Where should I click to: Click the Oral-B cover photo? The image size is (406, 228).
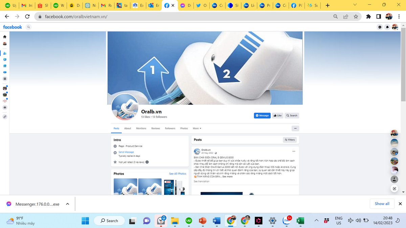[x=205, y=68]
